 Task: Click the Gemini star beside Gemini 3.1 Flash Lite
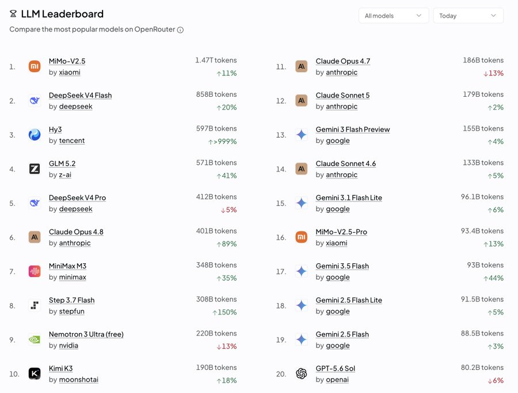[x=301, y=203]
